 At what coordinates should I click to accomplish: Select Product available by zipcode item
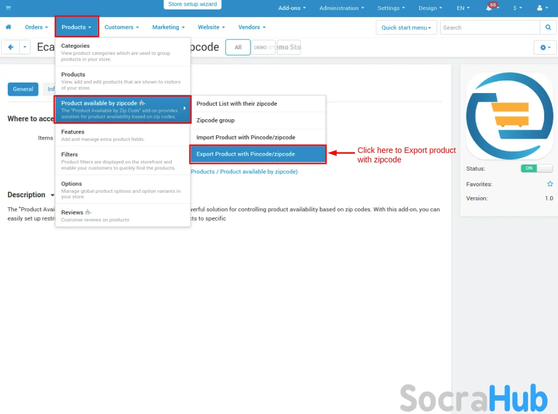coord(123,109)
